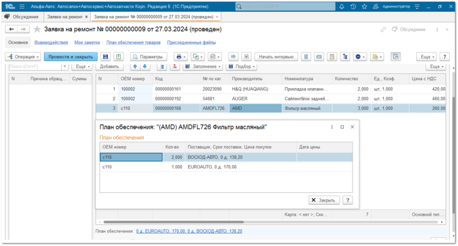458x246 pixels.
Task: Switch to the Мои заметки tab
Action: (87, 43)
